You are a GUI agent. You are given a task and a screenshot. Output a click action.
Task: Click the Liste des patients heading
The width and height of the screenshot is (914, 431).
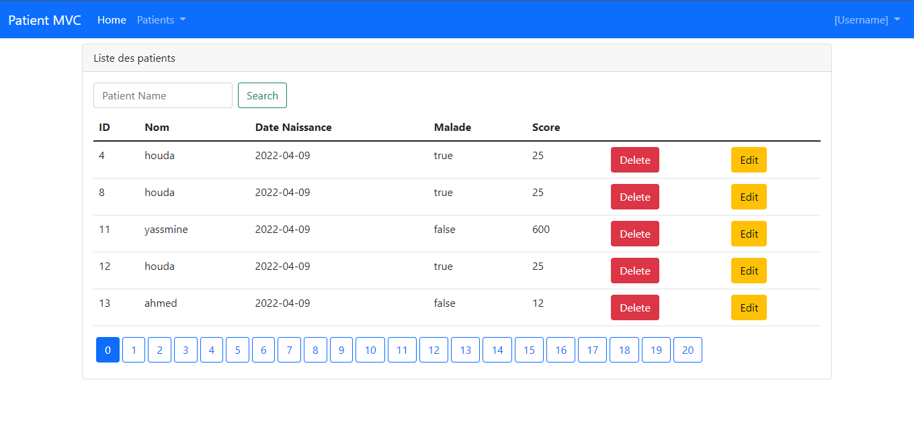(x=134, y=58)
